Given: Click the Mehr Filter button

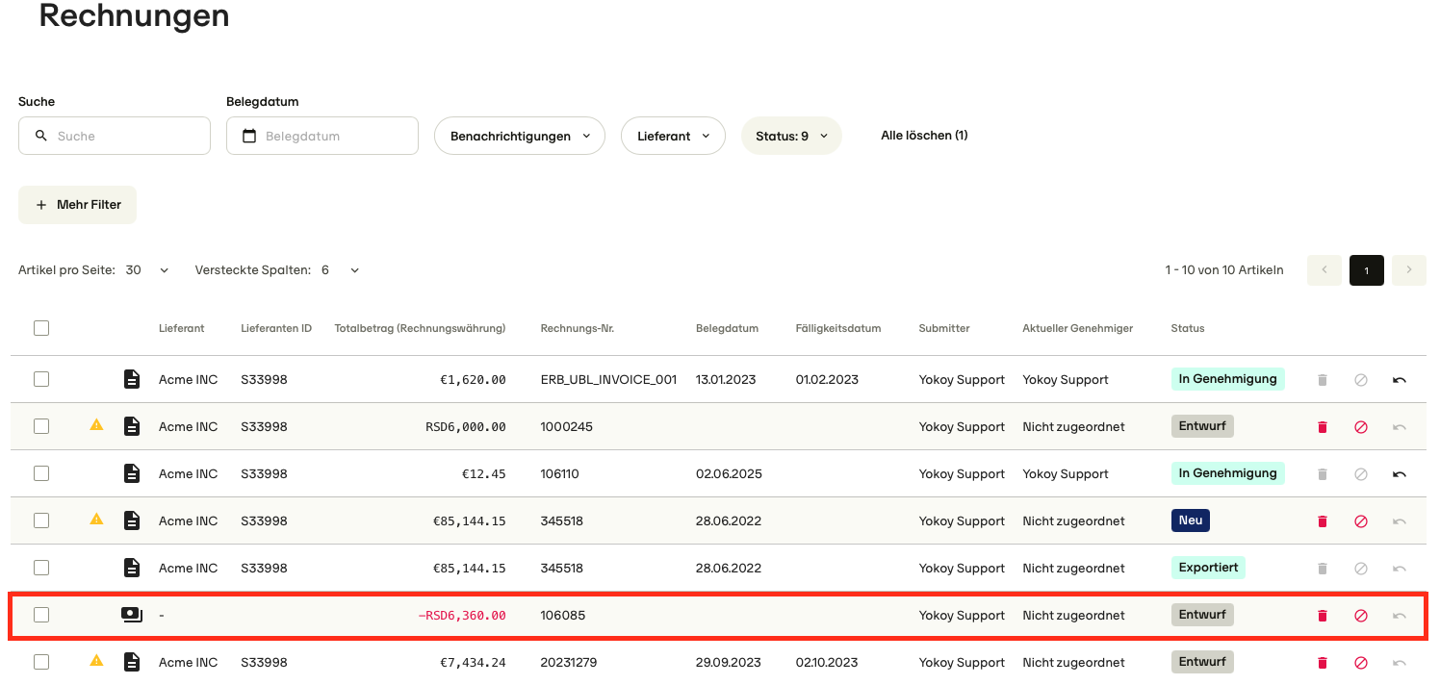Looking at the screenshot, I should [77, 204].
